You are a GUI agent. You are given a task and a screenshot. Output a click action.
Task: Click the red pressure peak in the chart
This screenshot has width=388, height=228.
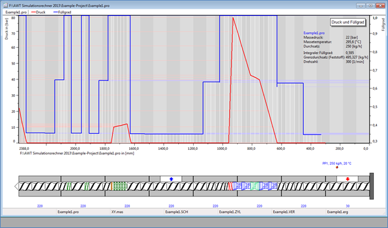(x=233, y=18)
